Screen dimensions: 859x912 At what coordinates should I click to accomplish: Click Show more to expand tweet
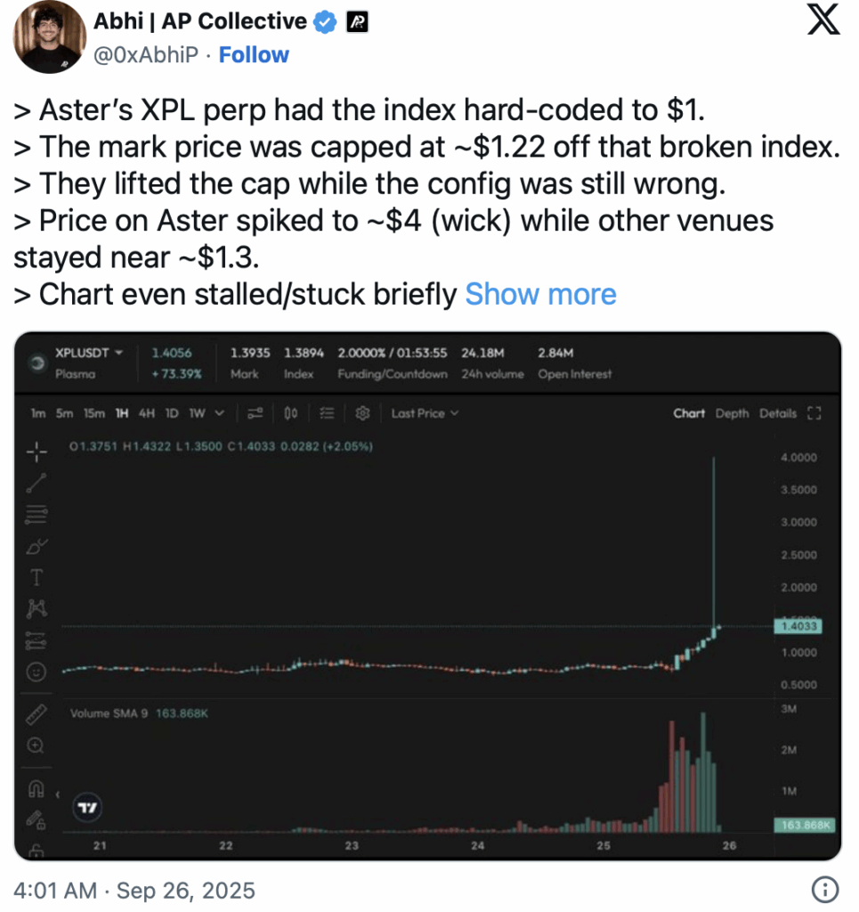coord(540,294)
